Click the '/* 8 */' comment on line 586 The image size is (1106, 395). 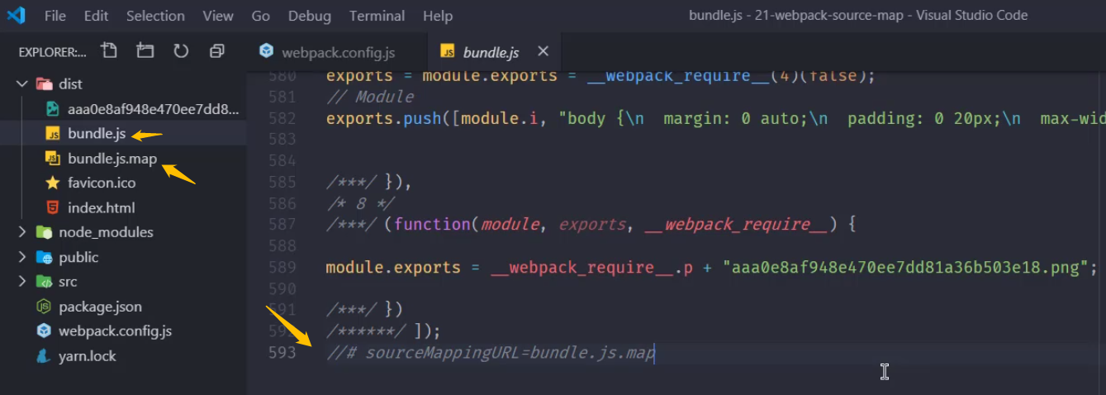361,204
